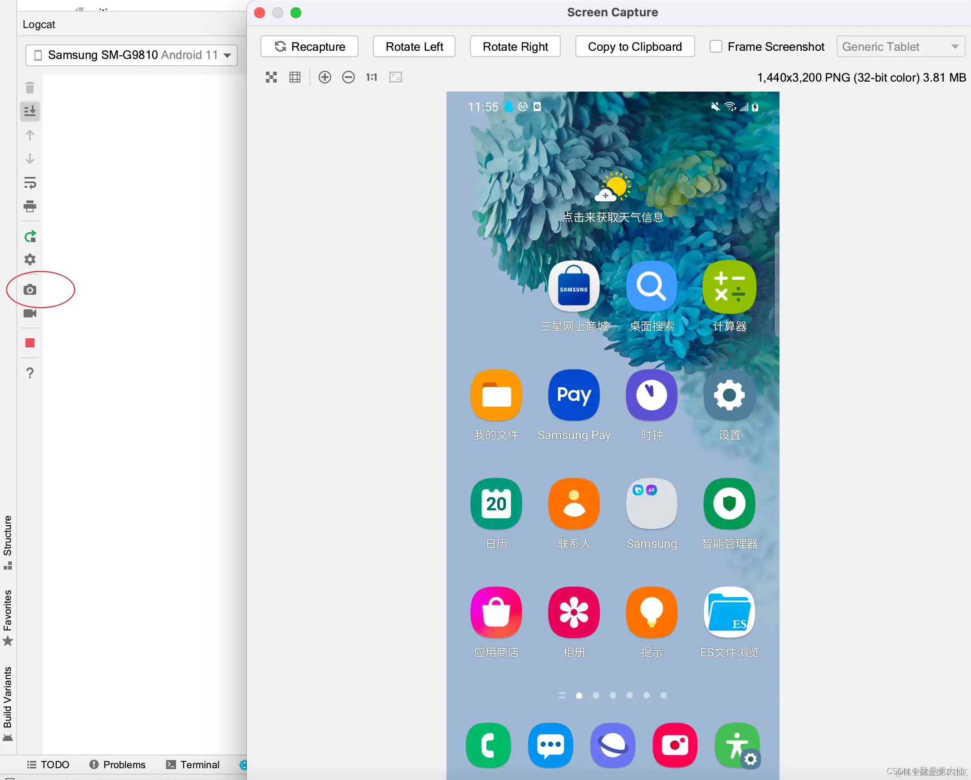
Task: Click the zoom in plus icon
Action: (x=325, y=77)
